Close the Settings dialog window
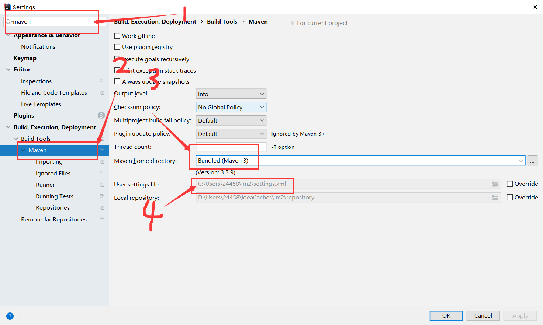 click(535, 7)
